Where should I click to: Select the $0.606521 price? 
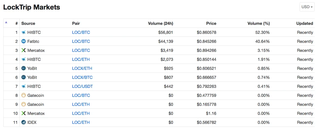(206, 68)
